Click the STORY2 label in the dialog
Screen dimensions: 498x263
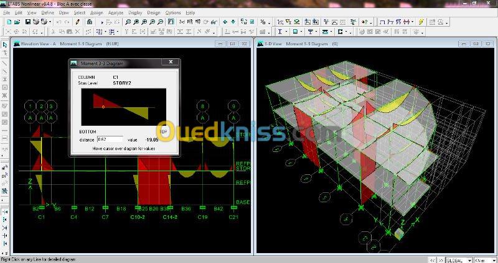[x=122, y=83]
